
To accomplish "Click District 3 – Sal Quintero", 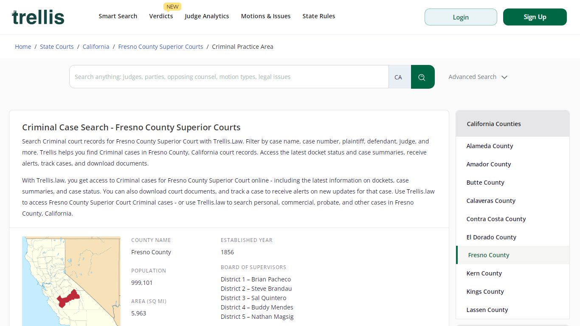I will [x=253, y=298].
